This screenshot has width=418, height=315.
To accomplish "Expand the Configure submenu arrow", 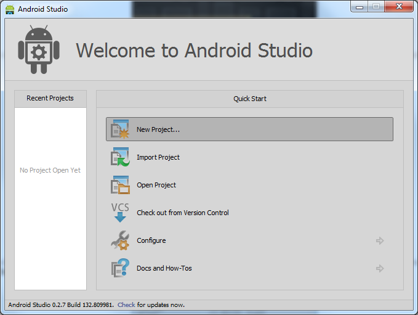I will click(x=380, y=240).
